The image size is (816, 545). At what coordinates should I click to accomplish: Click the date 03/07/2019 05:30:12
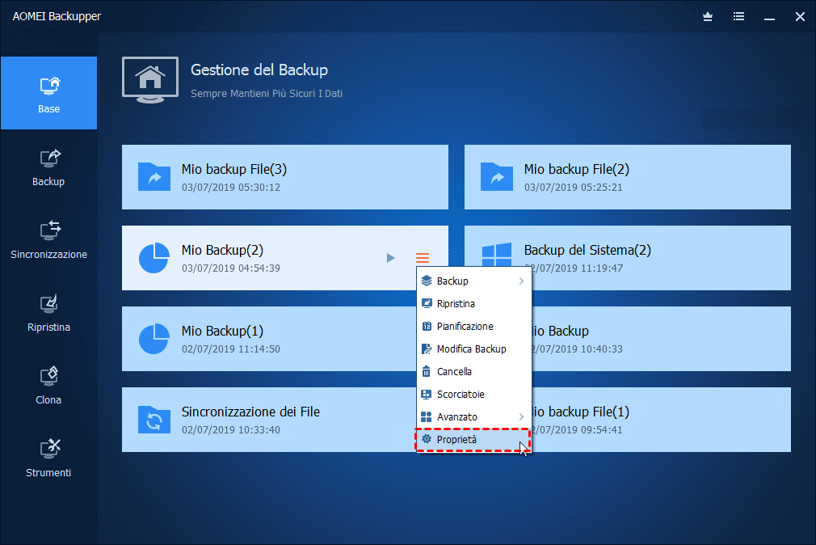(231, 188)
